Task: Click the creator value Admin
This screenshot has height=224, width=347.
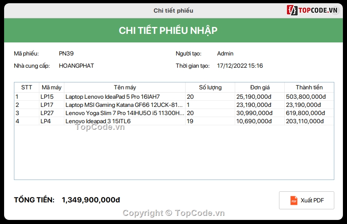Action: tap(225, 53)
